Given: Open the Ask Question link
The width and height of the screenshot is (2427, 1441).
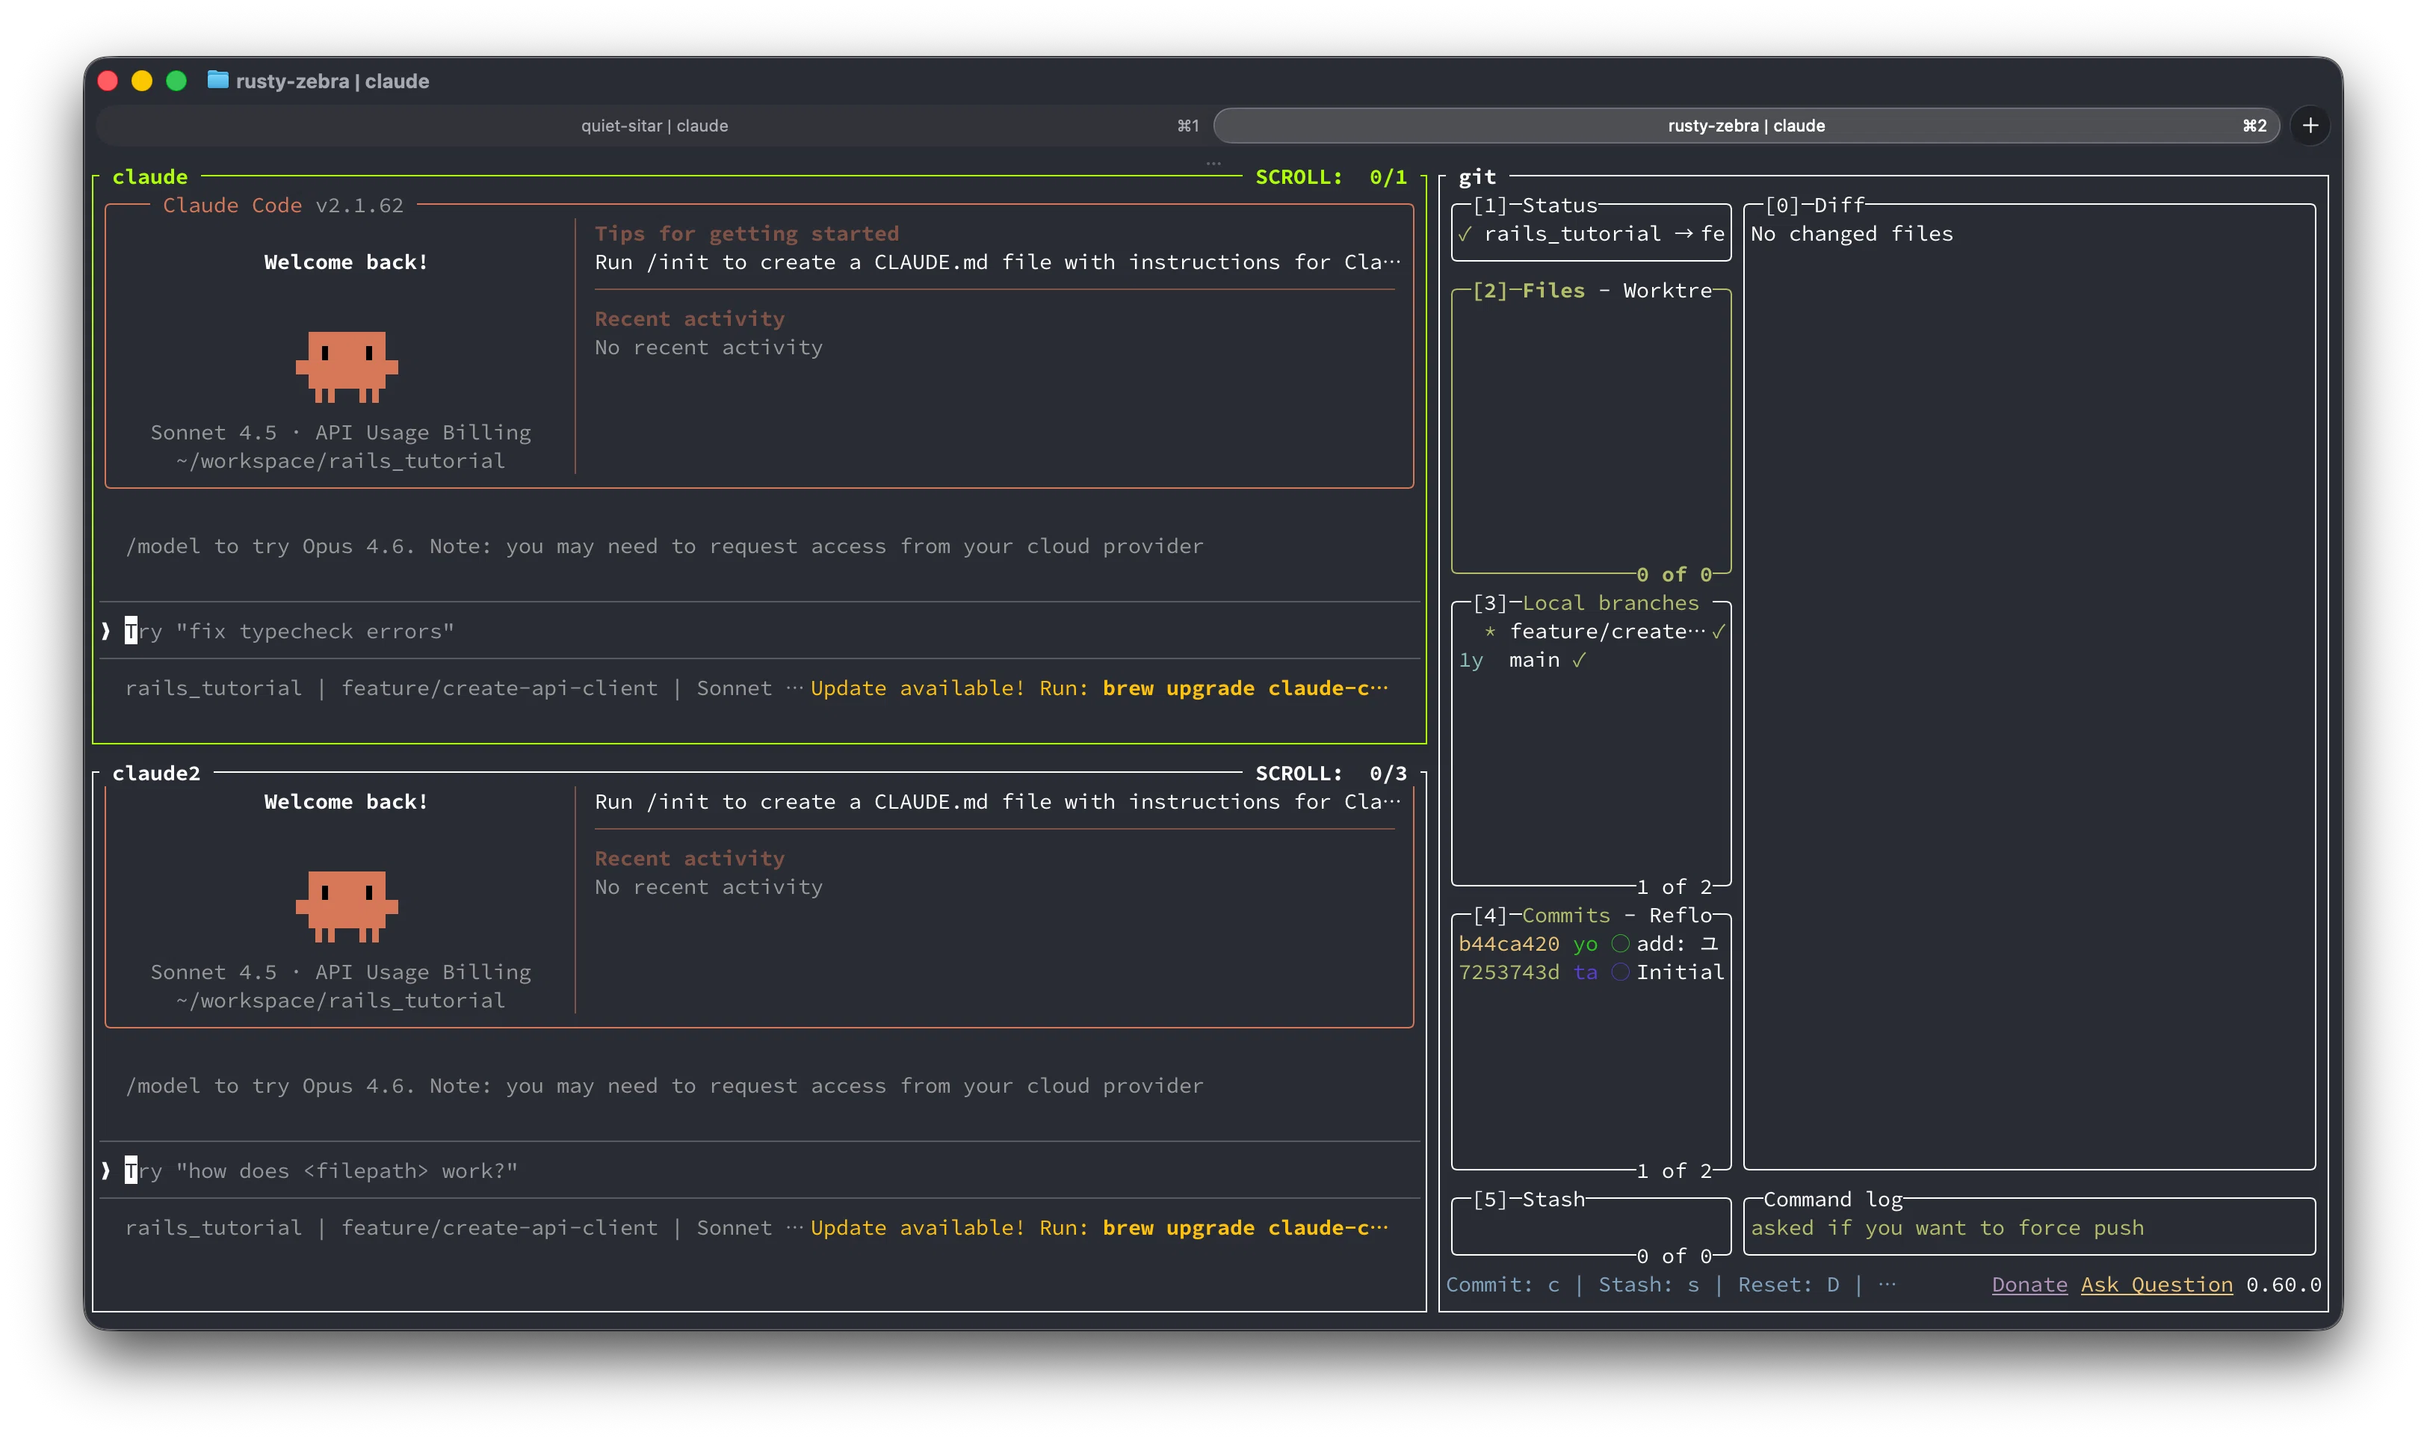Looking at the screenshot, I should tap(2157, 1285).
